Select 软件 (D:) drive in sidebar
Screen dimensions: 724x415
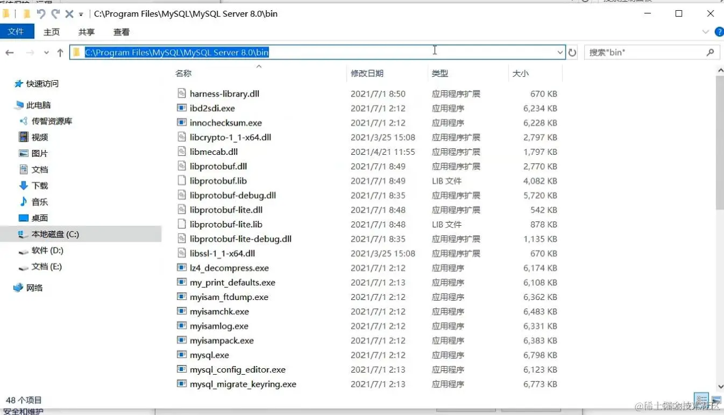47,251
